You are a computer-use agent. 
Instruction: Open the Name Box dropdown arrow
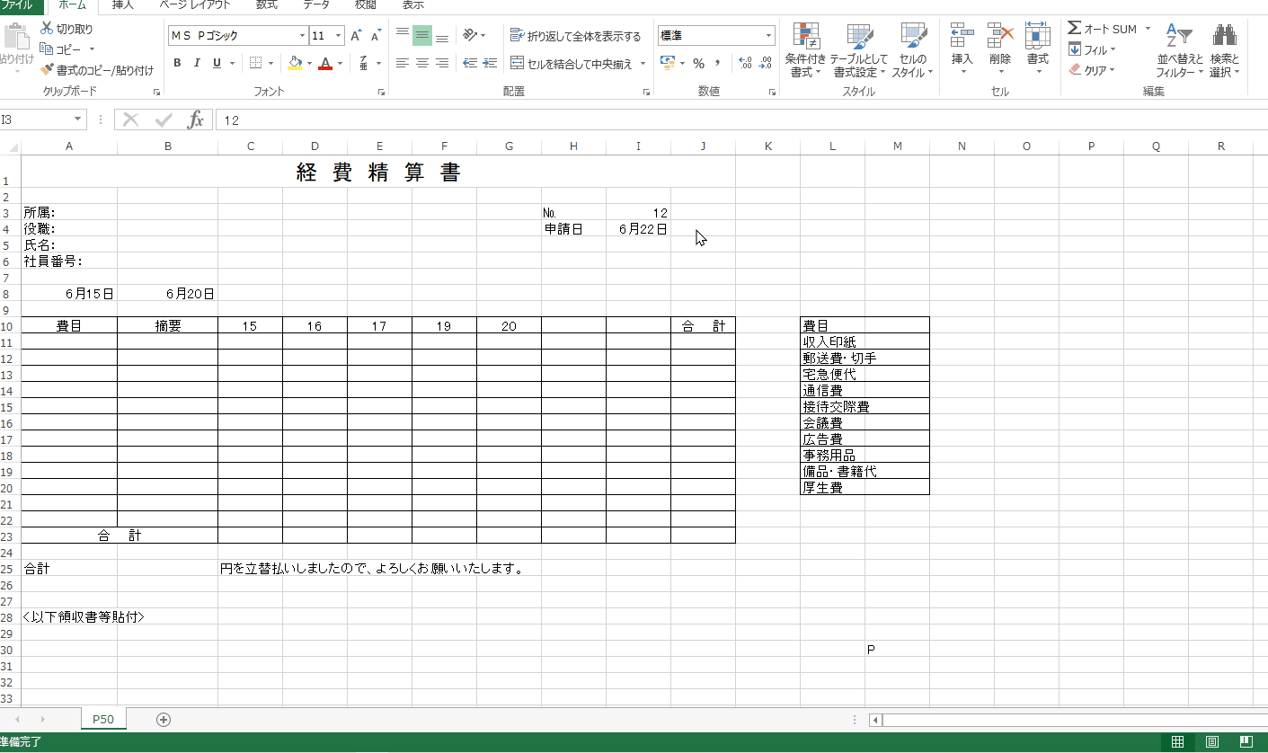(78, 120)
